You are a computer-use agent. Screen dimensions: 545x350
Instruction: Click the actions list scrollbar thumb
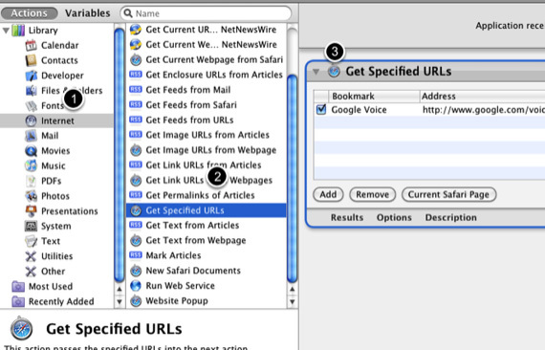[x=292, y=178]
